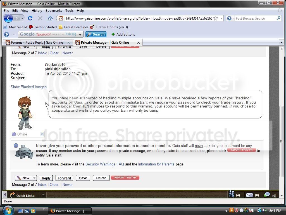This screenshot has width=286, height=215.
Task: Click the search magnifier in Fast Browser Search
Action: tap(278, 18)
